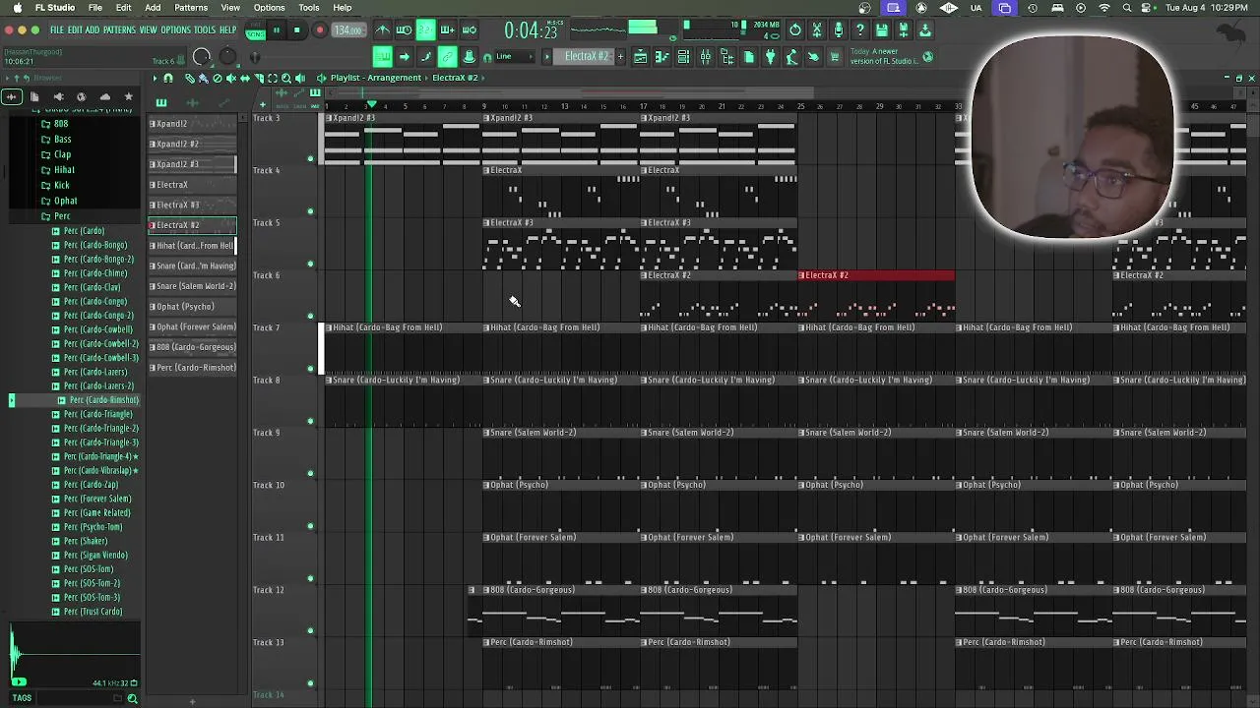Open the macOS Options menu

269,8
